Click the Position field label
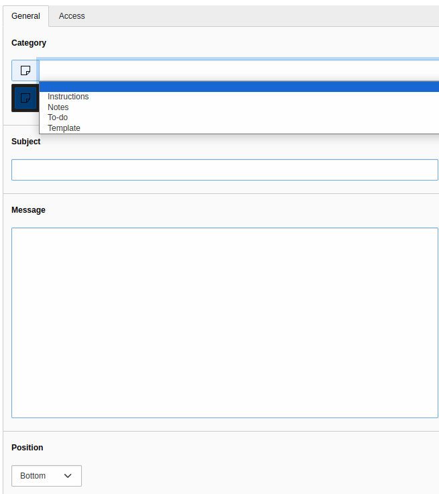Image resolution: width=439 pixels, height=494 pixels. 27,448
